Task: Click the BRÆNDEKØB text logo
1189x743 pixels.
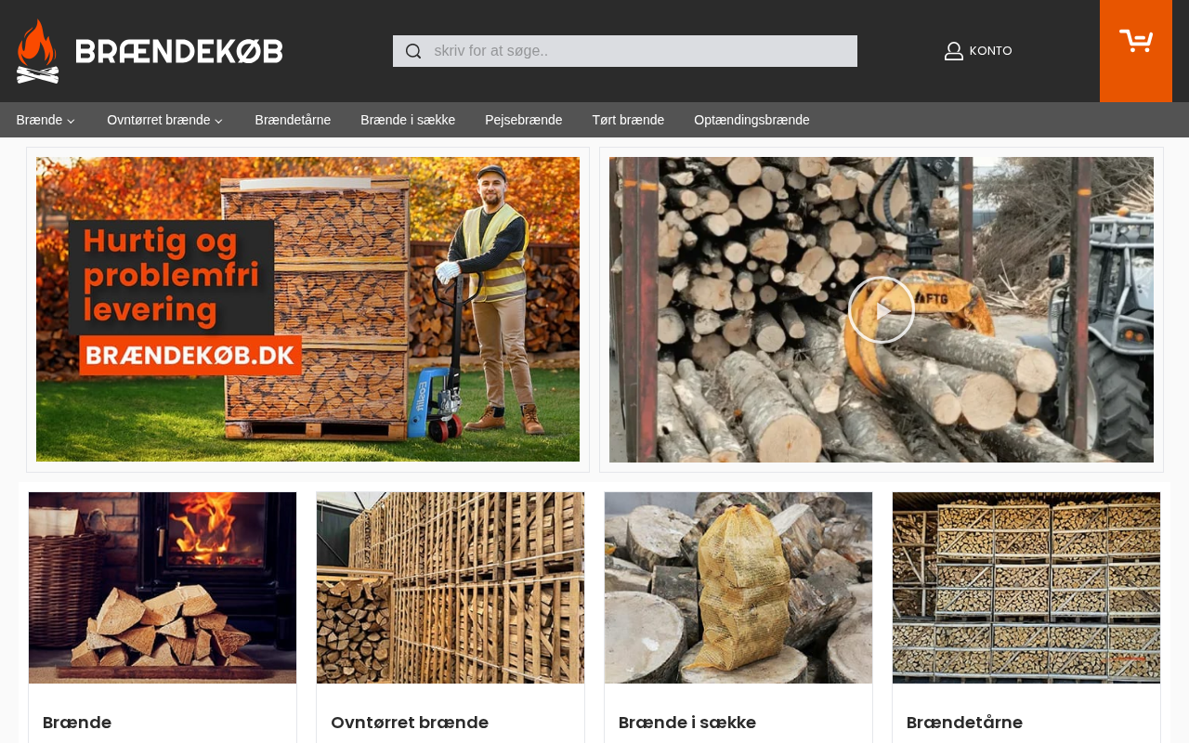Action: [179, 51]
